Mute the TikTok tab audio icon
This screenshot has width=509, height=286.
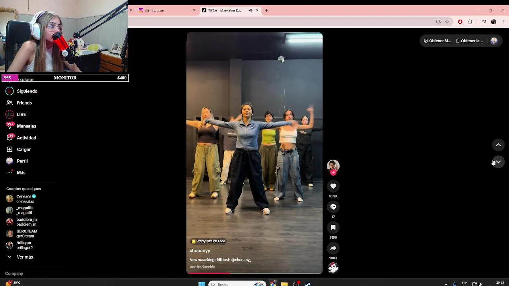251,10
